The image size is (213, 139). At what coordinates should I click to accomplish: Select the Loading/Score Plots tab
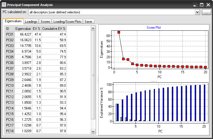click(67, 22)
